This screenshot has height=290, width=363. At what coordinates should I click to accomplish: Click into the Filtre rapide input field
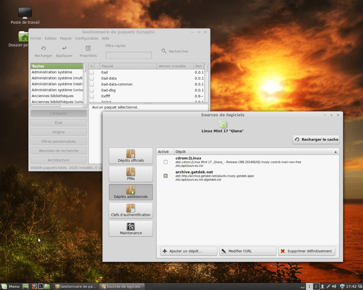coord(129,55)
